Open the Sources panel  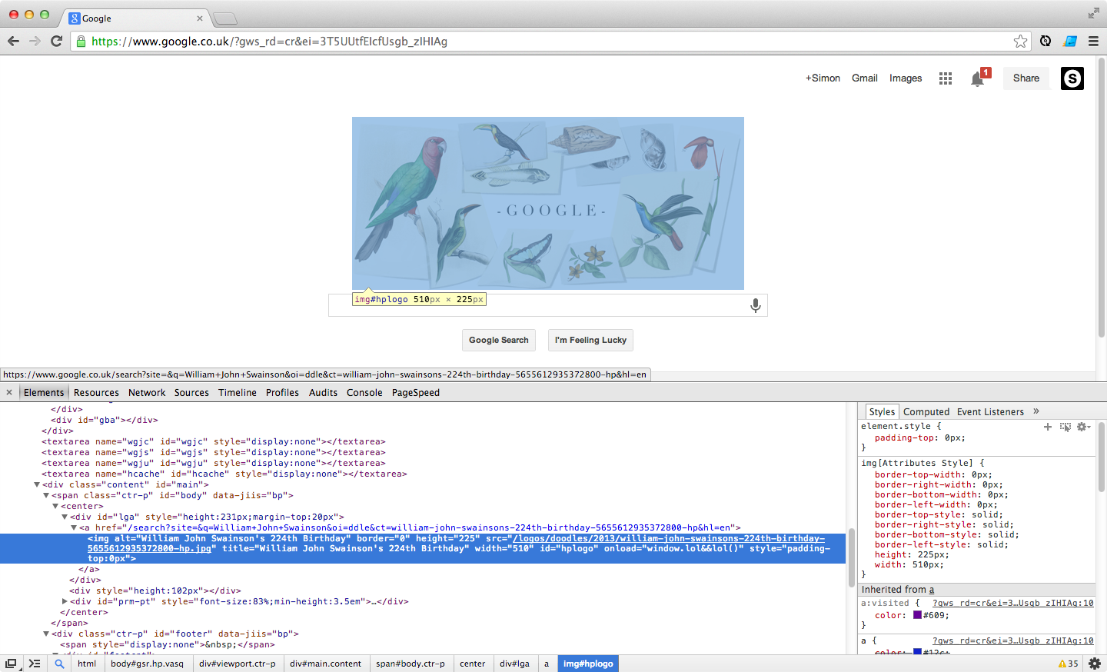tap(191, 392)
